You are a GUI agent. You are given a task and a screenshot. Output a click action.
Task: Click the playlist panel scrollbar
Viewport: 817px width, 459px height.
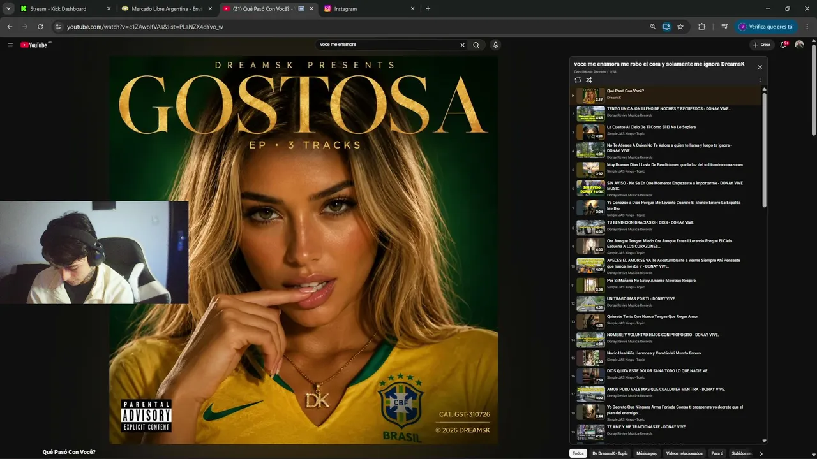[x=765, y=150]
